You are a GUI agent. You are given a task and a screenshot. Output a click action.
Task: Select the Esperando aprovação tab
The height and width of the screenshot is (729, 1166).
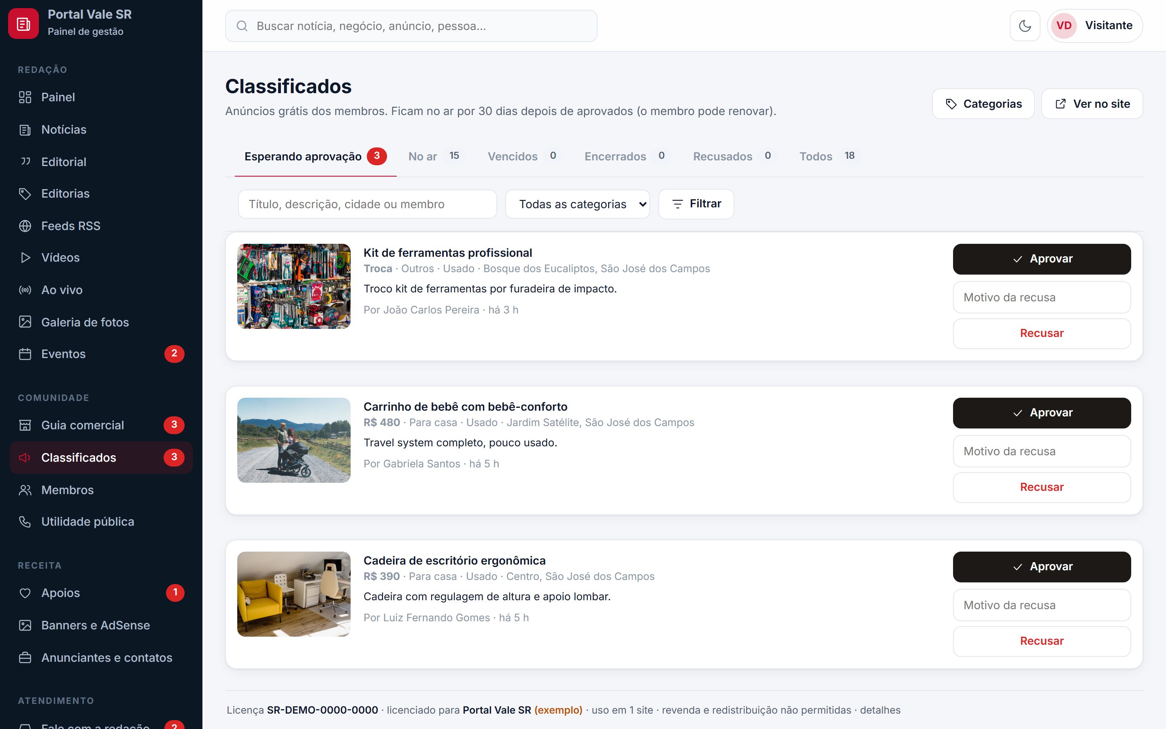tap(315, 156)
